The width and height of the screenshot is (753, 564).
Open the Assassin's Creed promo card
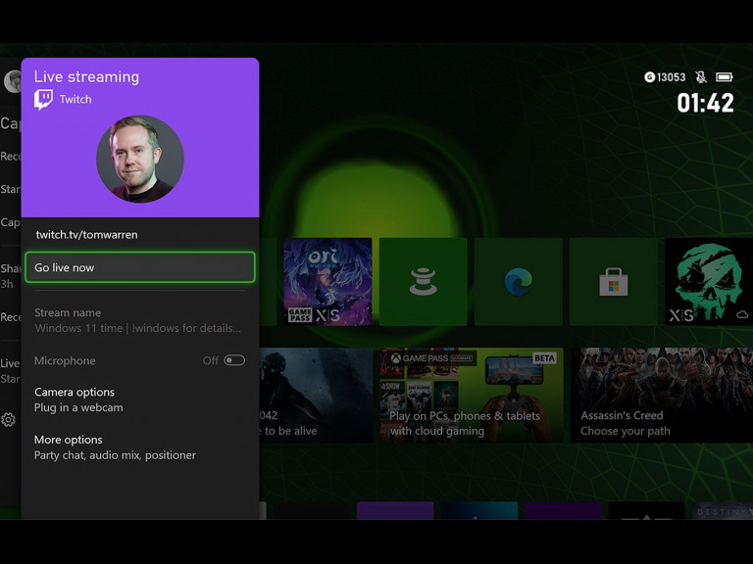click(x=662, y=395)
